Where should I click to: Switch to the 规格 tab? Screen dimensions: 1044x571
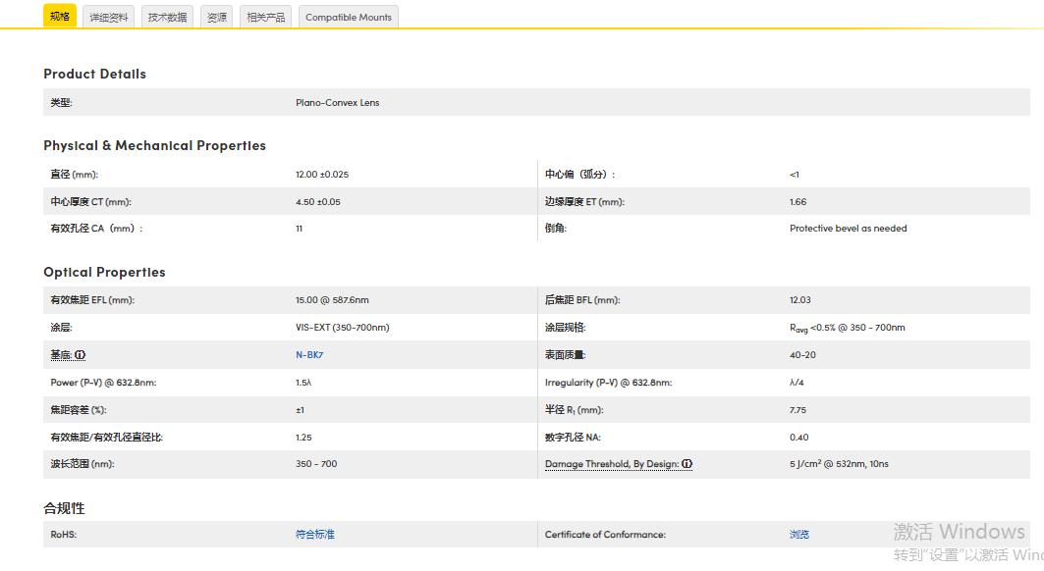click(60, 17)
